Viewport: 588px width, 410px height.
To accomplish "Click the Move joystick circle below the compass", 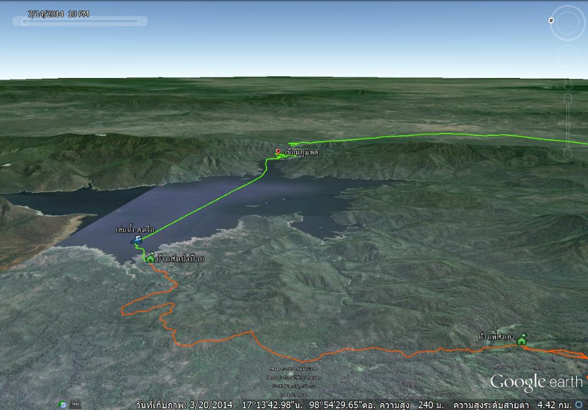I will [x=568, y=56].
